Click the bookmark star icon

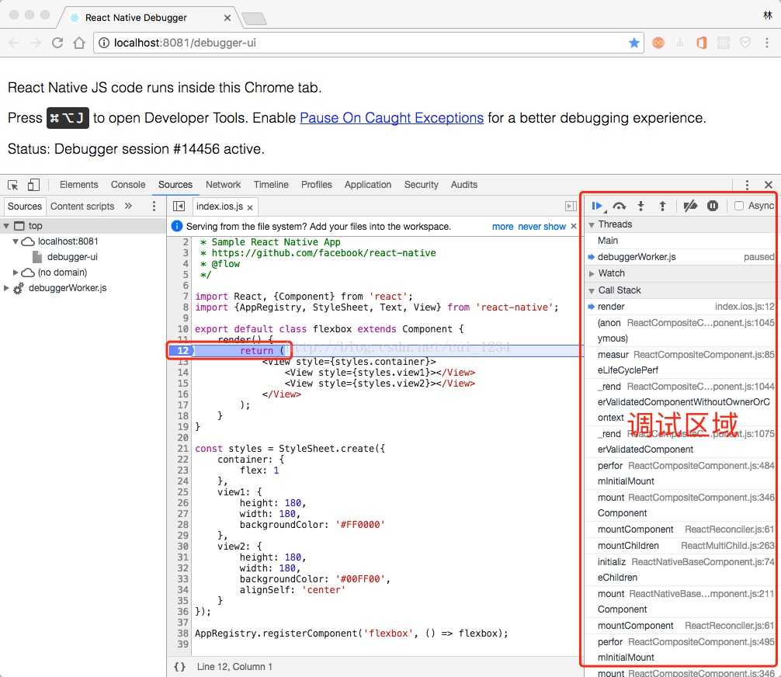633,43
